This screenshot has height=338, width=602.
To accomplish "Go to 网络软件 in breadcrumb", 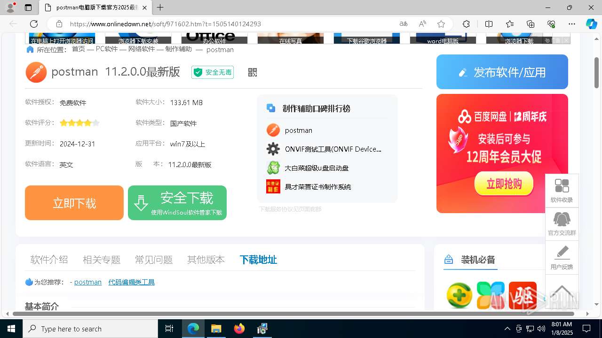I will tap(142, 49).
